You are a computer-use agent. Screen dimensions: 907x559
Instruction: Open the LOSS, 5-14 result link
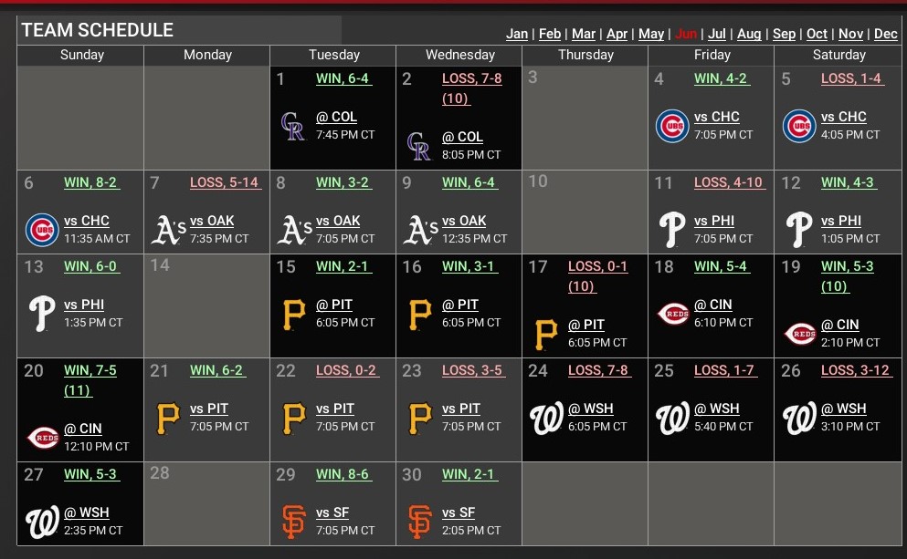(x=226, y=182)
